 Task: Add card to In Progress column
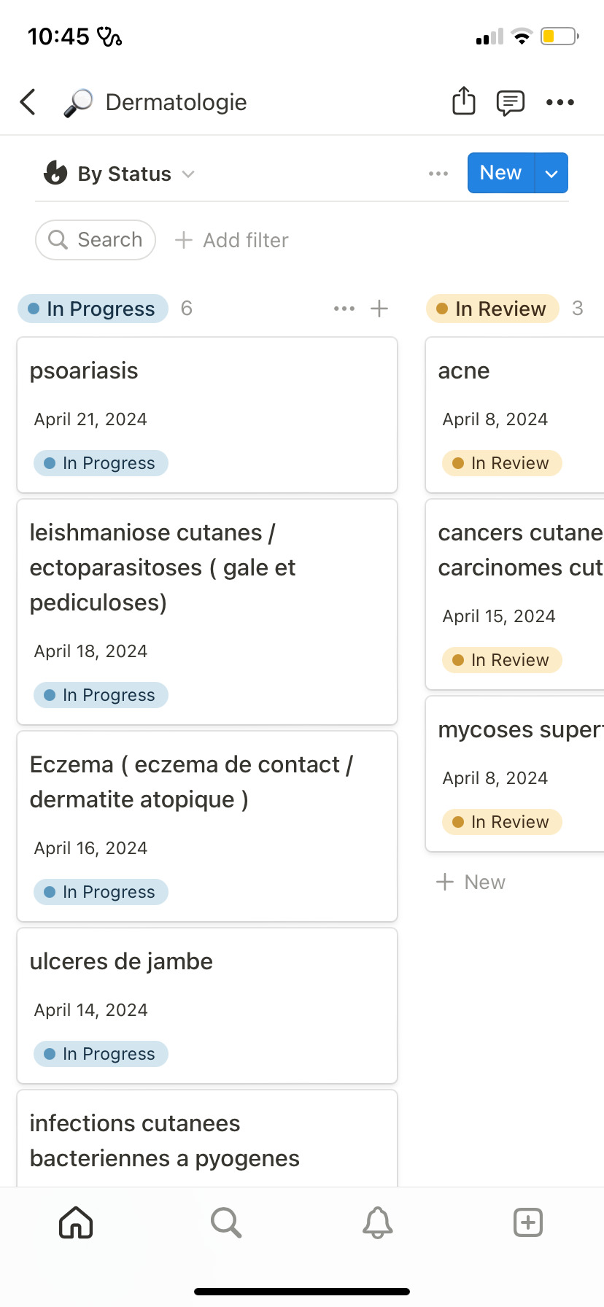pos(379,309)
